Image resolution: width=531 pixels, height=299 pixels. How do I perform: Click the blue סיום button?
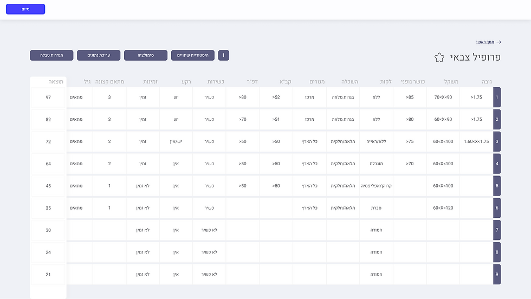pyautogui.click(x=25, y=9)
